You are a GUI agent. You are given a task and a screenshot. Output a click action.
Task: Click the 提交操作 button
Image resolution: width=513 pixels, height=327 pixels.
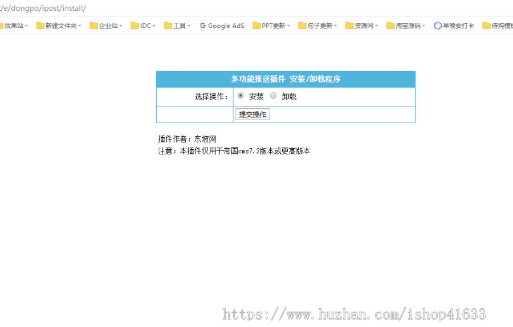(253, 115)
